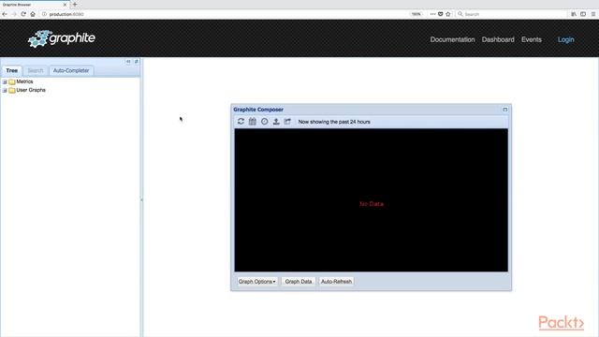Open the date range calendar selector
The image size is (599, 337).
(x=253, y=122)
